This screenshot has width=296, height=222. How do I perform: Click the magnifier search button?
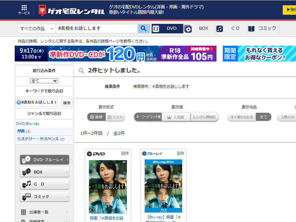(144, 28)
